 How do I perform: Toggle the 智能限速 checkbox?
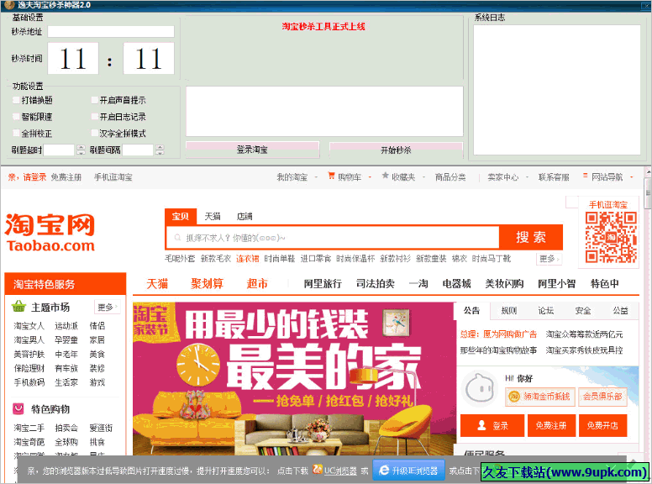coord(16,117)
